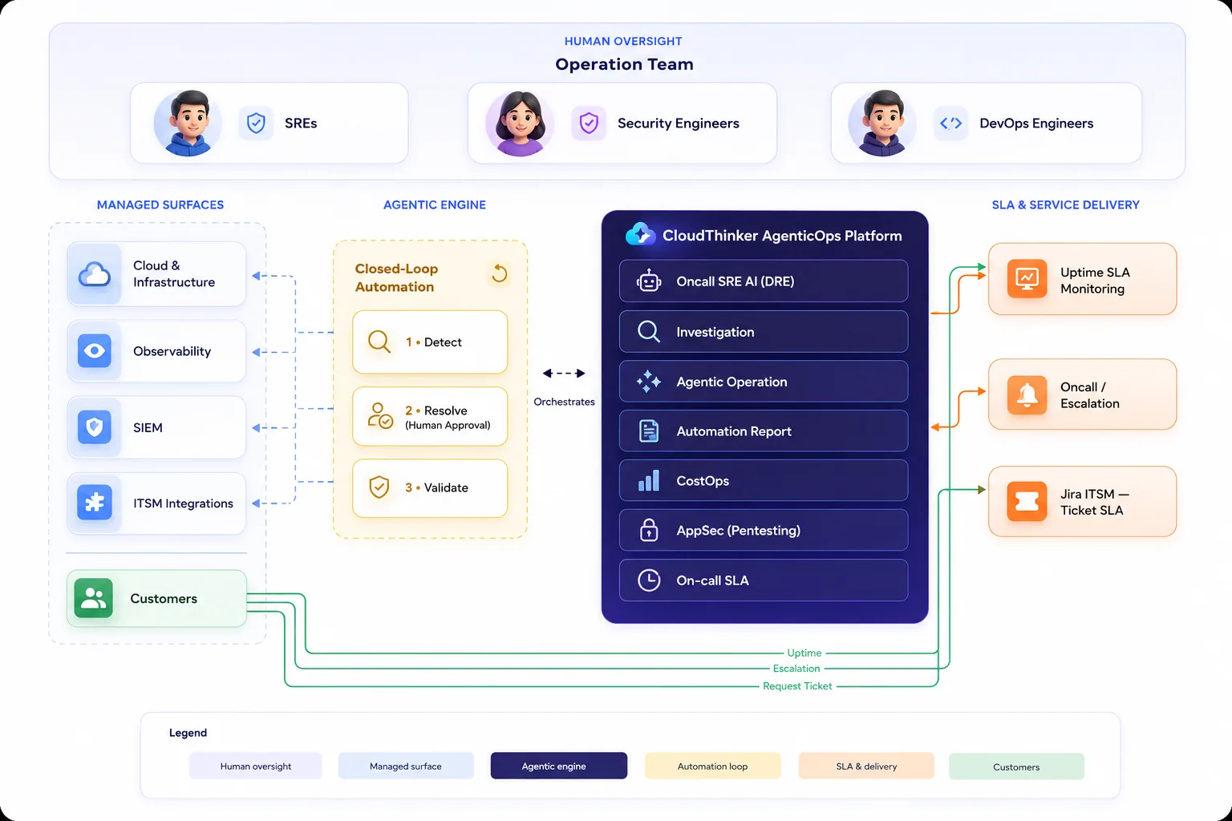Click the Customers people icon
This screenshot has width=1232, height=821.
[94, 599]
